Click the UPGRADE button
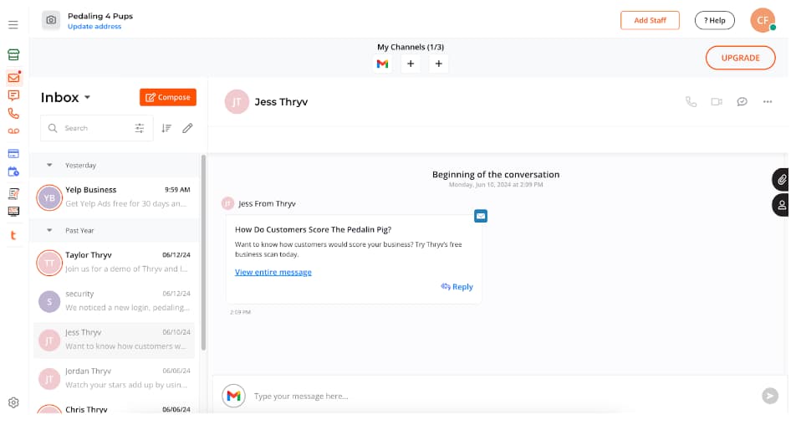The height and width of the screenshot is (425, 791). click(x=740, y=58)
